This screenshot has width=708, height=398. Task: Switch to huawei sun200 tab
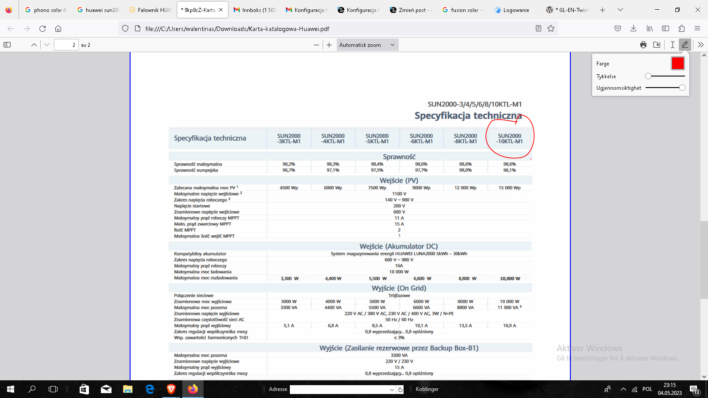[97, 10]
